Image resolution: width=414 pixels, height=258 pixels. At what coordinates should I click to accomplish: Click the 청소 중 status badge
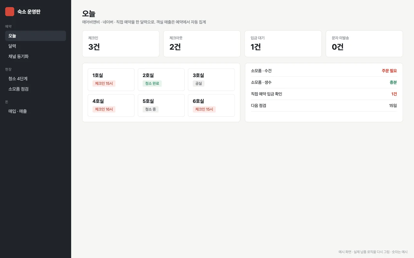point(150,109)
